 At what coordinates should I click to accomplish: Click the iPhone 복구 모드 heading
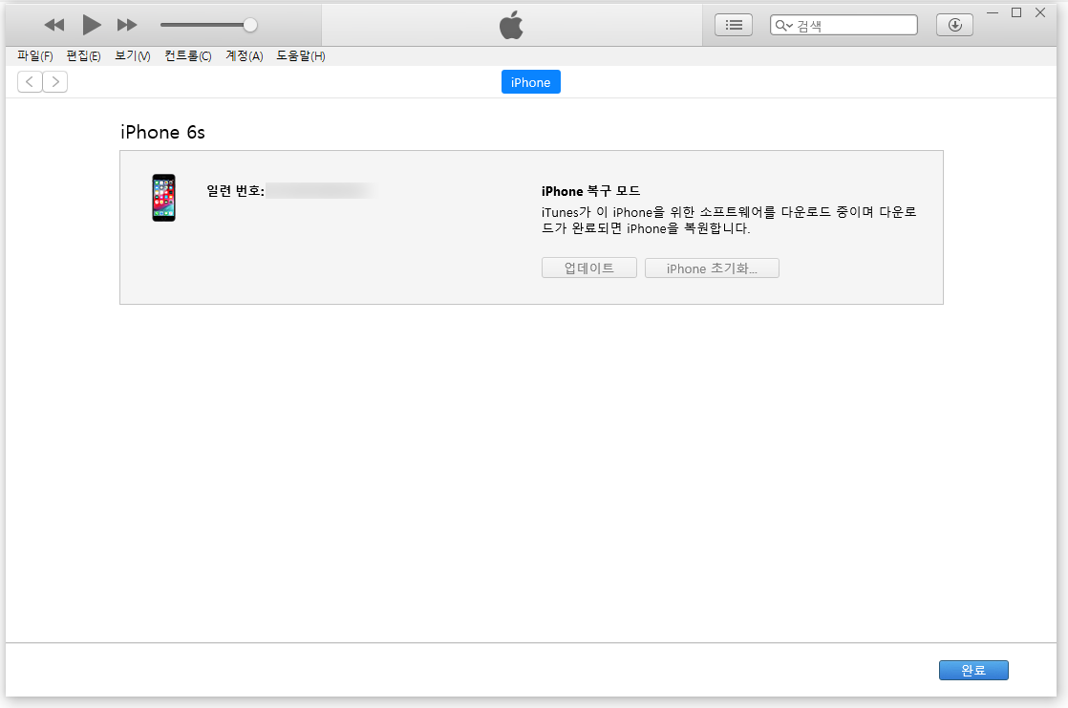590,191
